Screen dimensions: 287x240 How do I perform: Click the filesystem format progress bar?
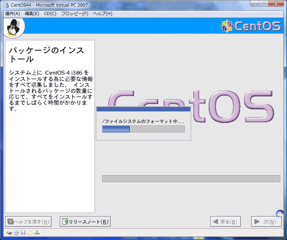tap(143, 129)
